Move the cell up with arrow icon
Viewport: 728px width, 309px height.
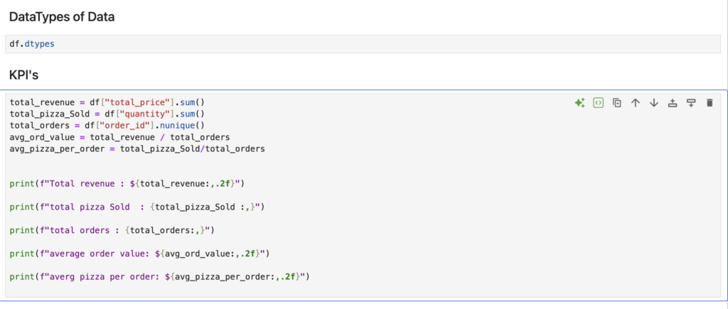(x=636, y=103)
